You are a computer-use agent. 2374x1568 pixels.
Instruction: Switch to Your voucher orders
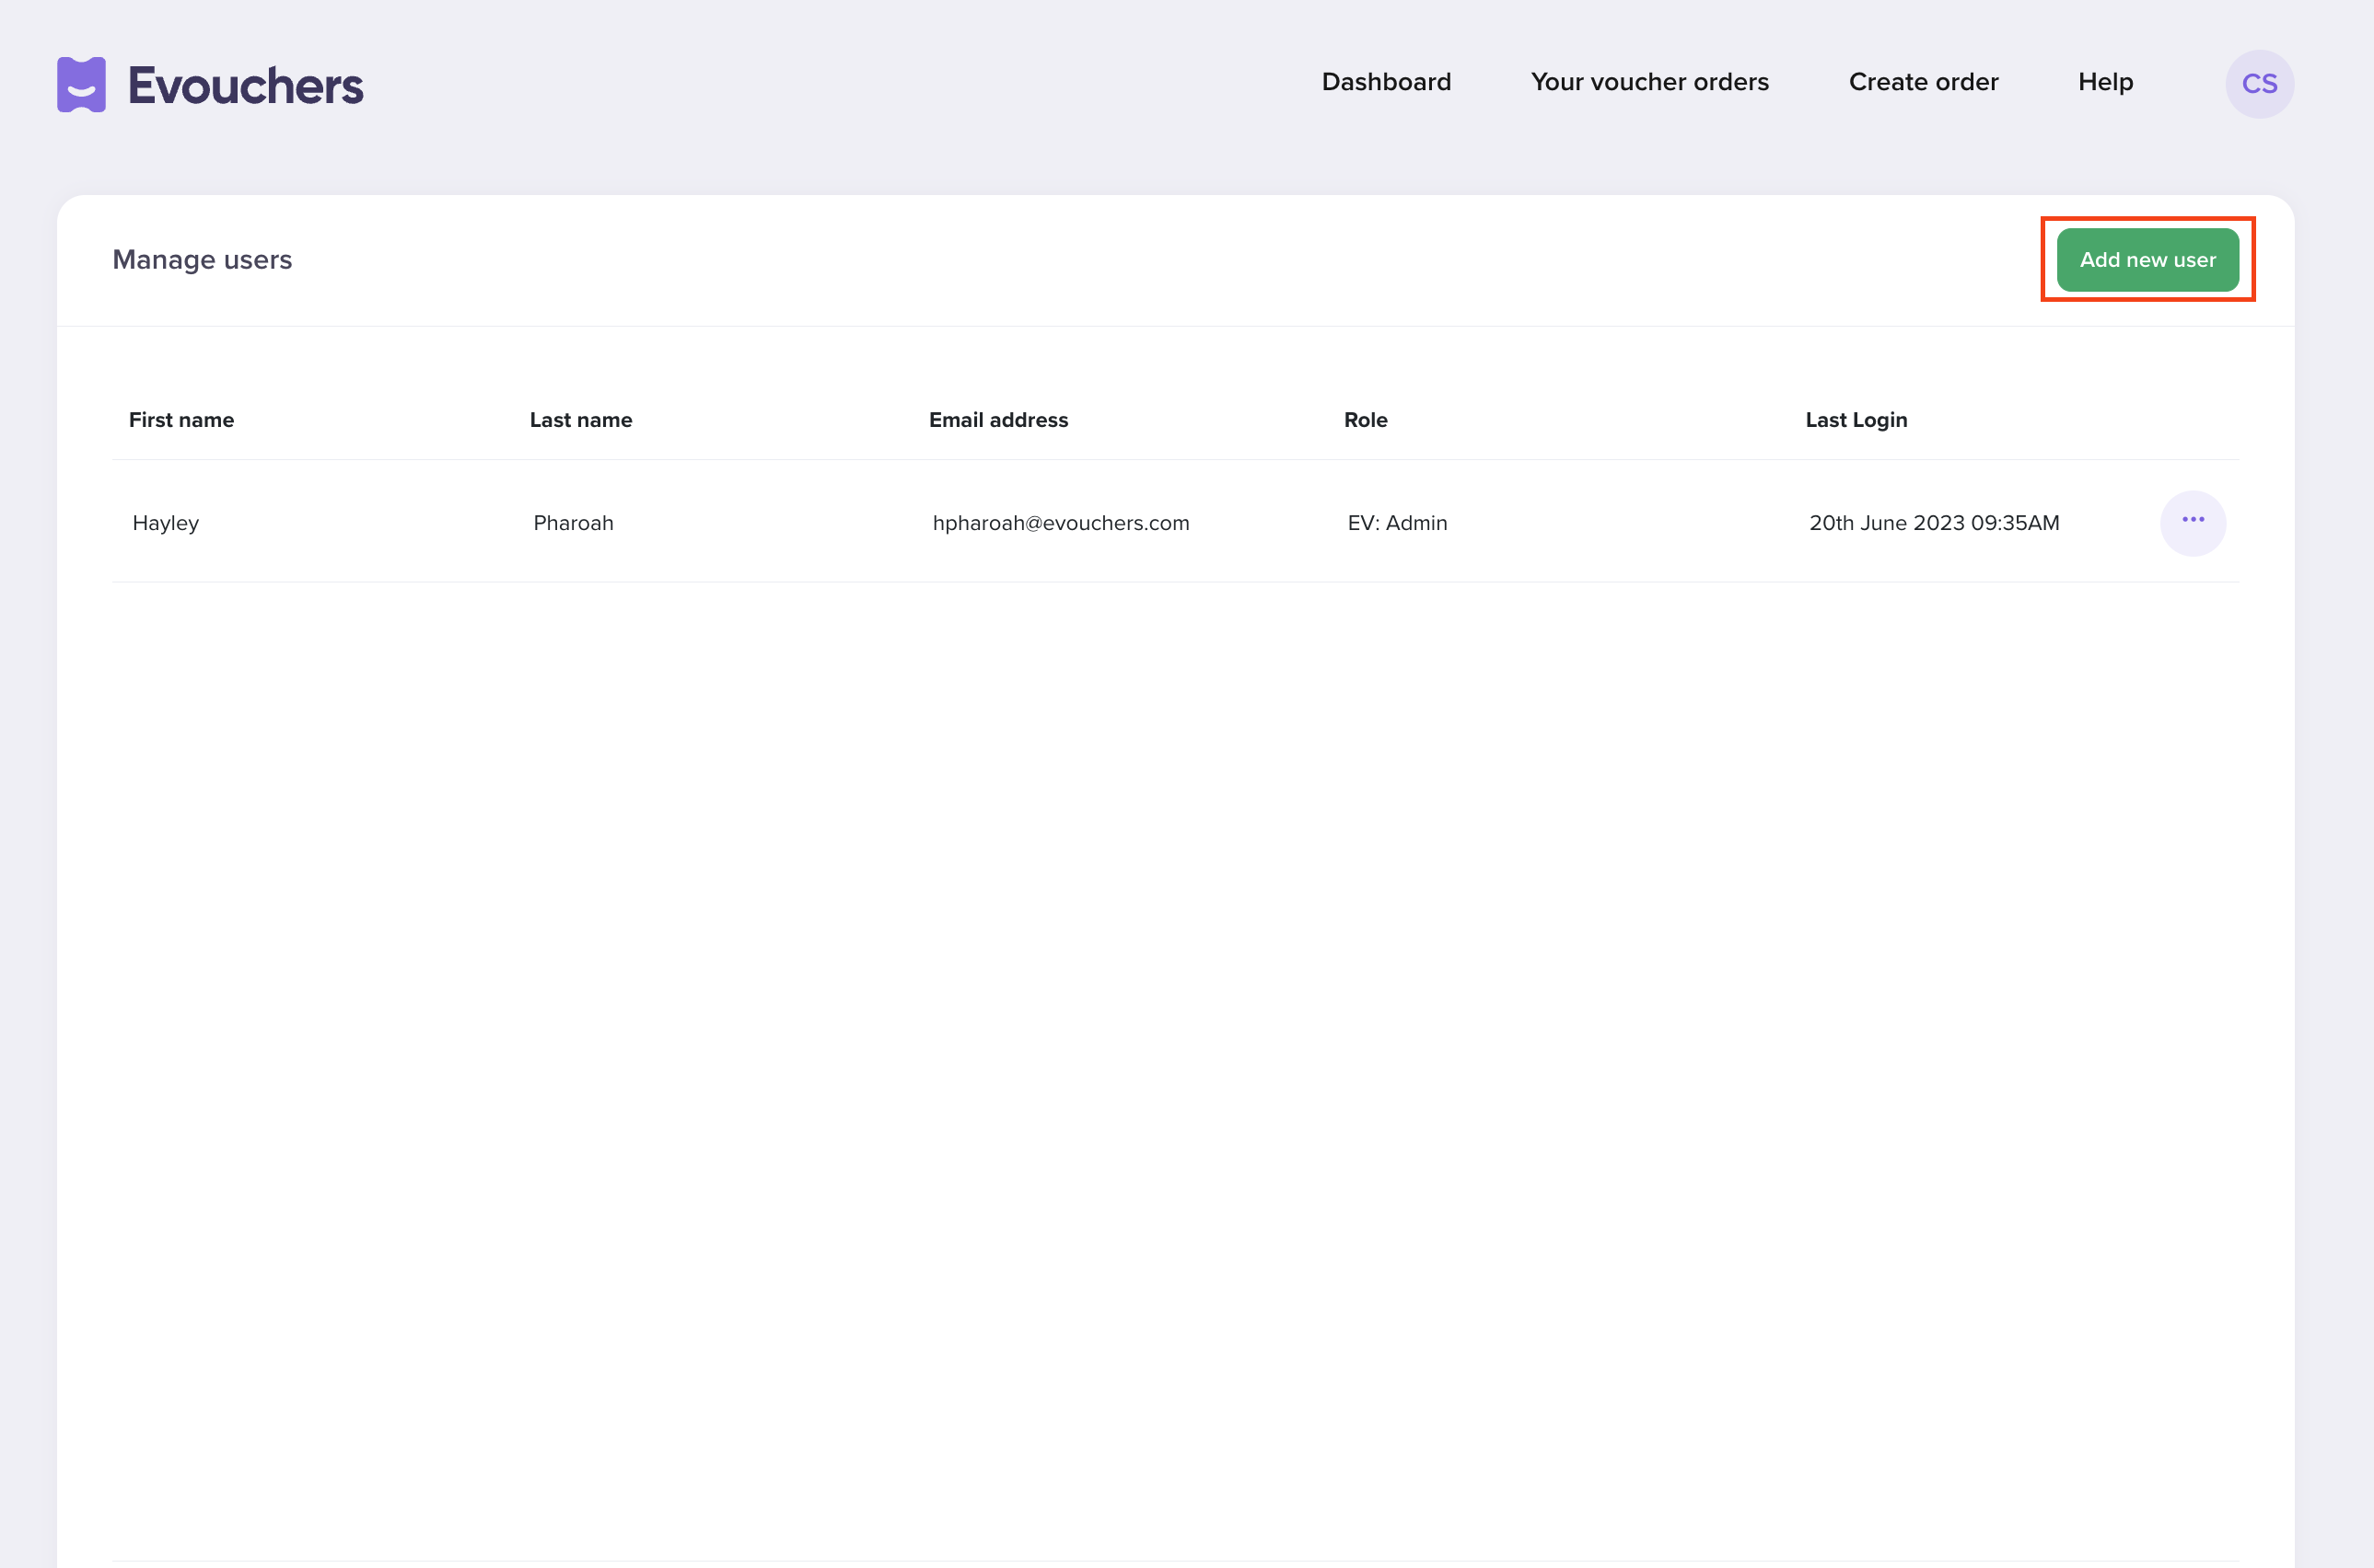(1649, 82)
